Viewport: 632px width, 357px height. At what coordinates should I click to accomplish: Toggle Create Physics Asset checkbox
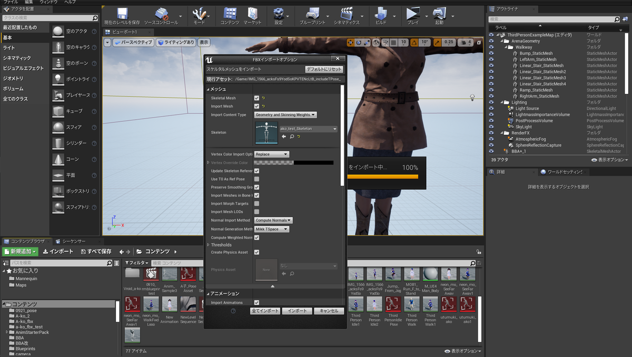(256, 253)
